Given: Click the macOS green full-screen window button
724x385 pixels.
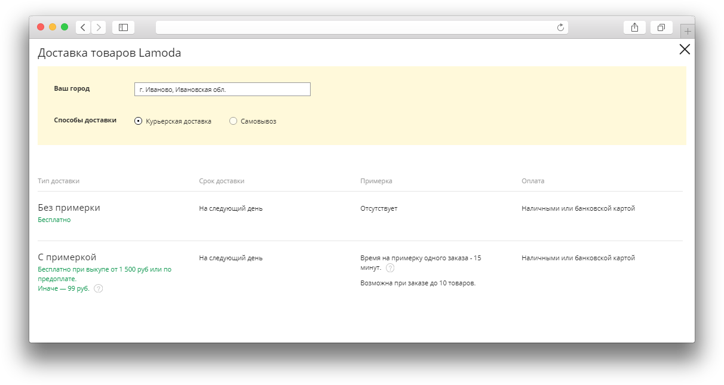Looking at the screenshot, I should (65, 27).
